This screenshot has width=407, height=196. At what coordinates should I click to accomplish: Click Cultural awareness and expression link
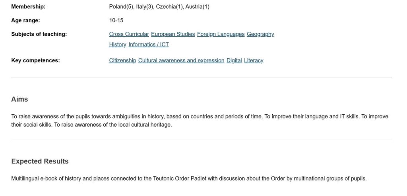pyautogui.click(x=181, y=61)
